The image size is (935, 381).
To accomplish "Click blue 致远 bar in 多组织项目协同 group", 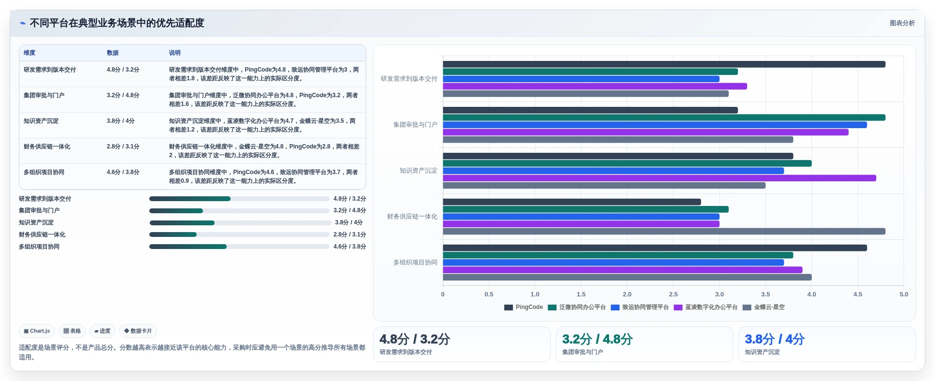I will pyautogui.click(x=613, y=263).
